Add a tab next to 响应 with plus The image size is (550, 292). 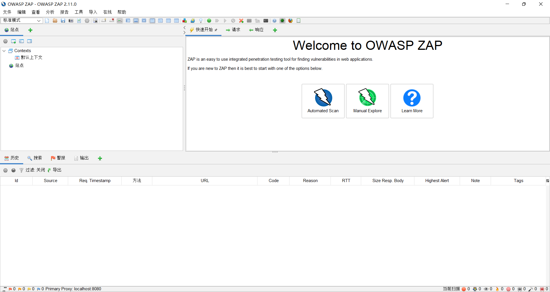[275, 30]
